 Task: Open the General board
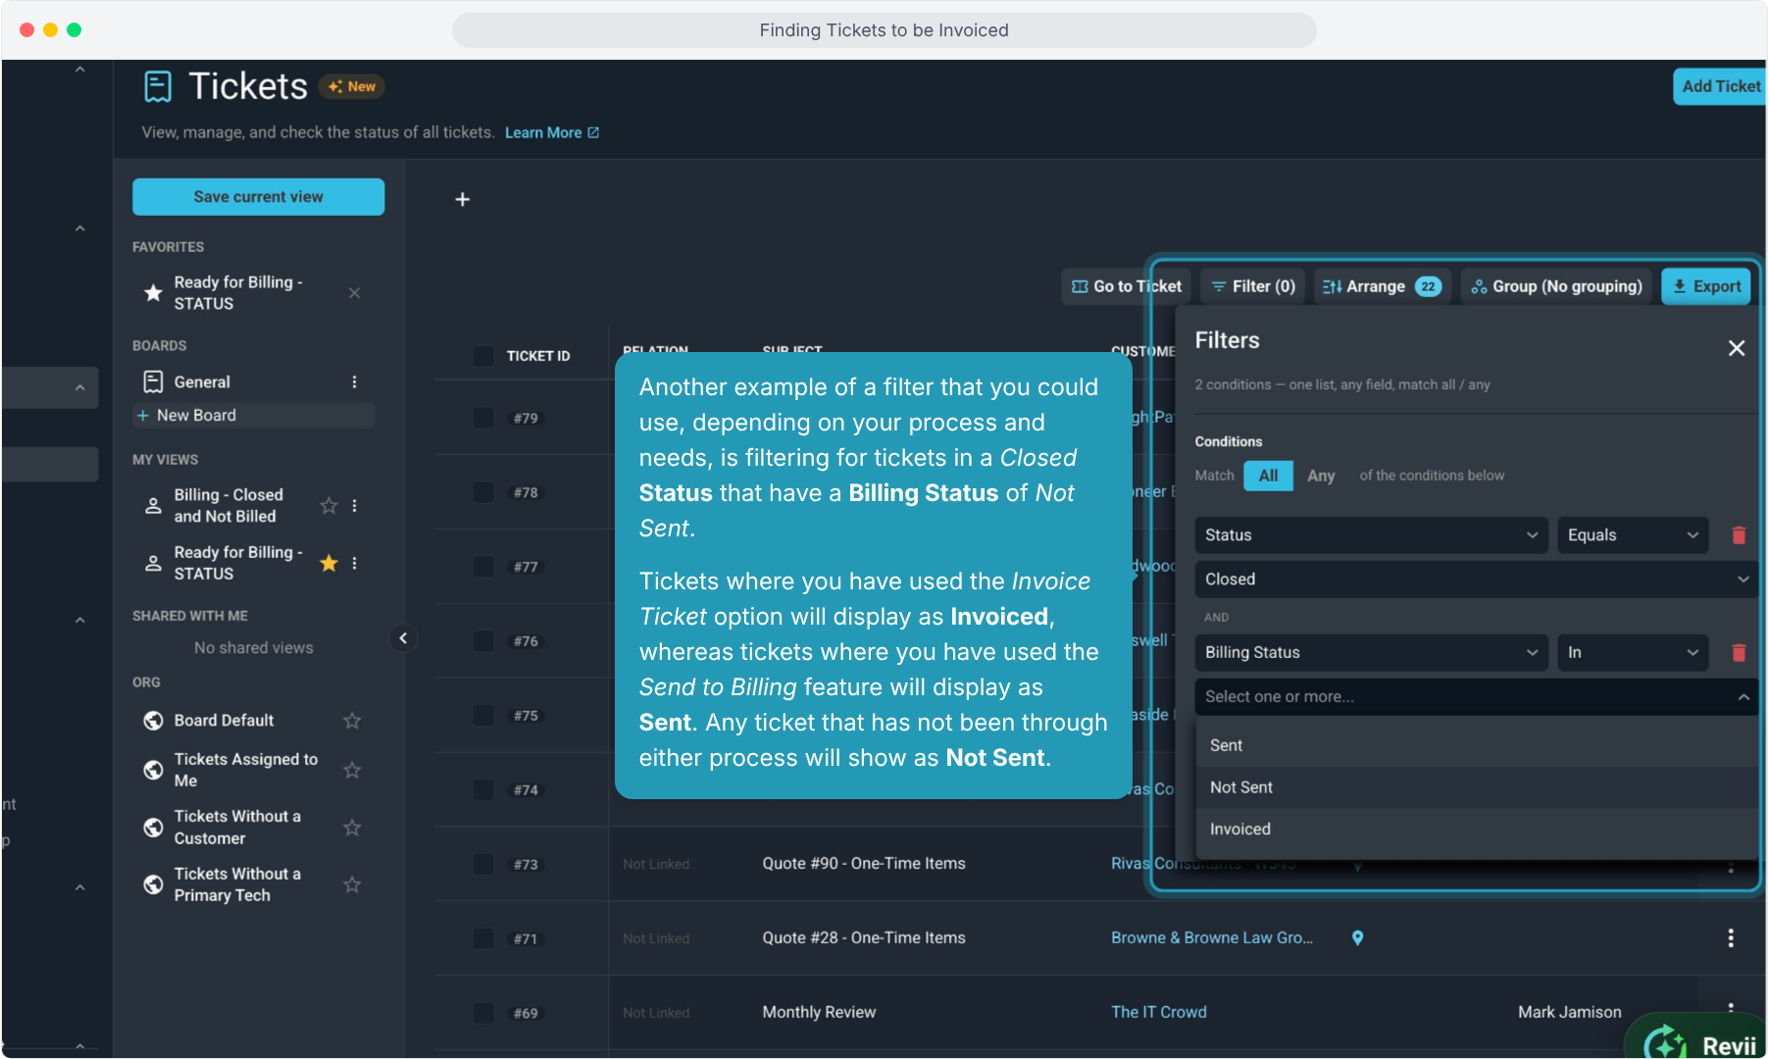click(202, 382)
